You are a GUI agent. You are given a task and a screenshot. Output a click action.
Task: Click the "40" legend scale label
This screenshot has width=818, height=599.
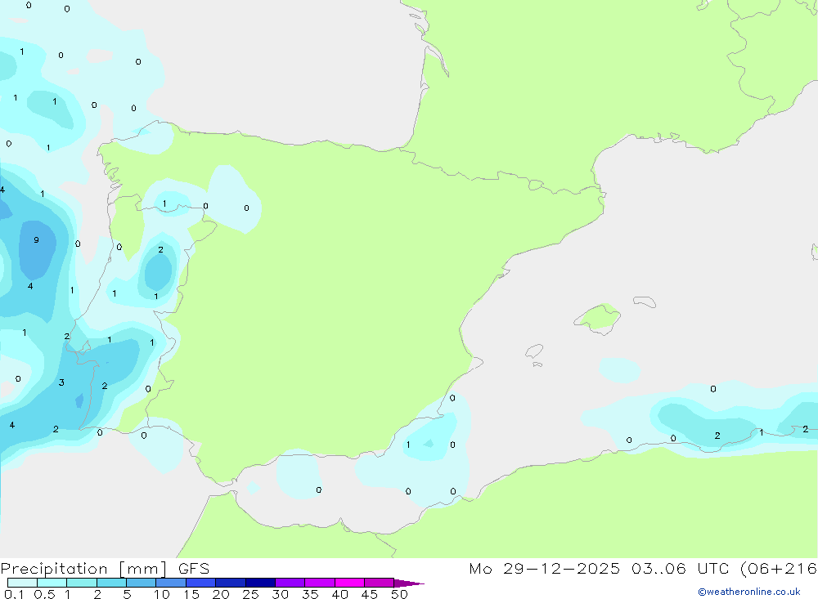pos(340,594)
